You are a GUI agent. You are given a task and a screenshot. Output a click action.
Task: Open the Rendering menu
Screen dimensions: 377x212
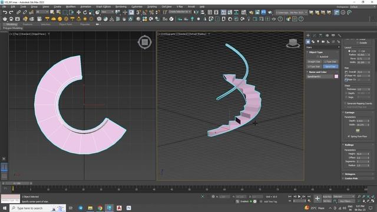(121, 6)
